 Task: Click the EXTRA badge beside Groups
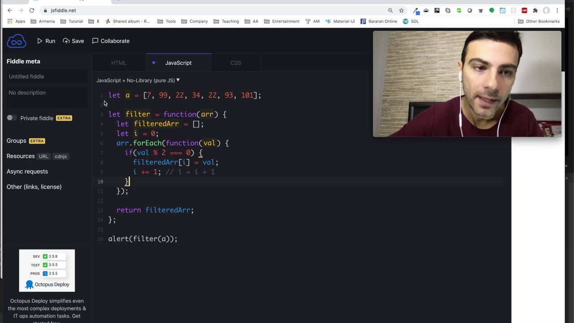click(x=37, y=141)
